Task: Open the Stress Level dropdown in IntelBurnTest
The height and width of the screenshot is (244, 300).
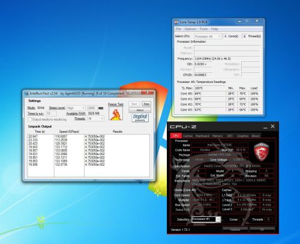Action: click(76, 108)
